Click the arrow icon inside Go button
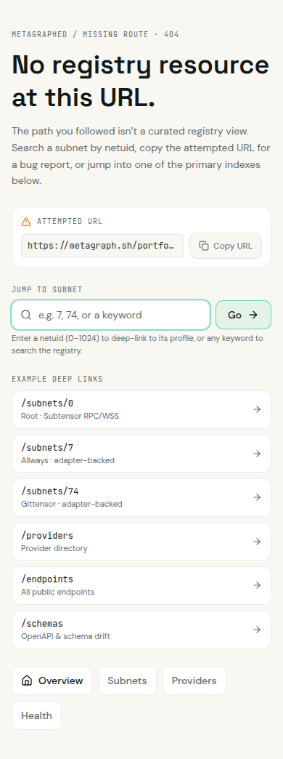The width and height of the screenshot is (283, 759). (x=253, y=315)
